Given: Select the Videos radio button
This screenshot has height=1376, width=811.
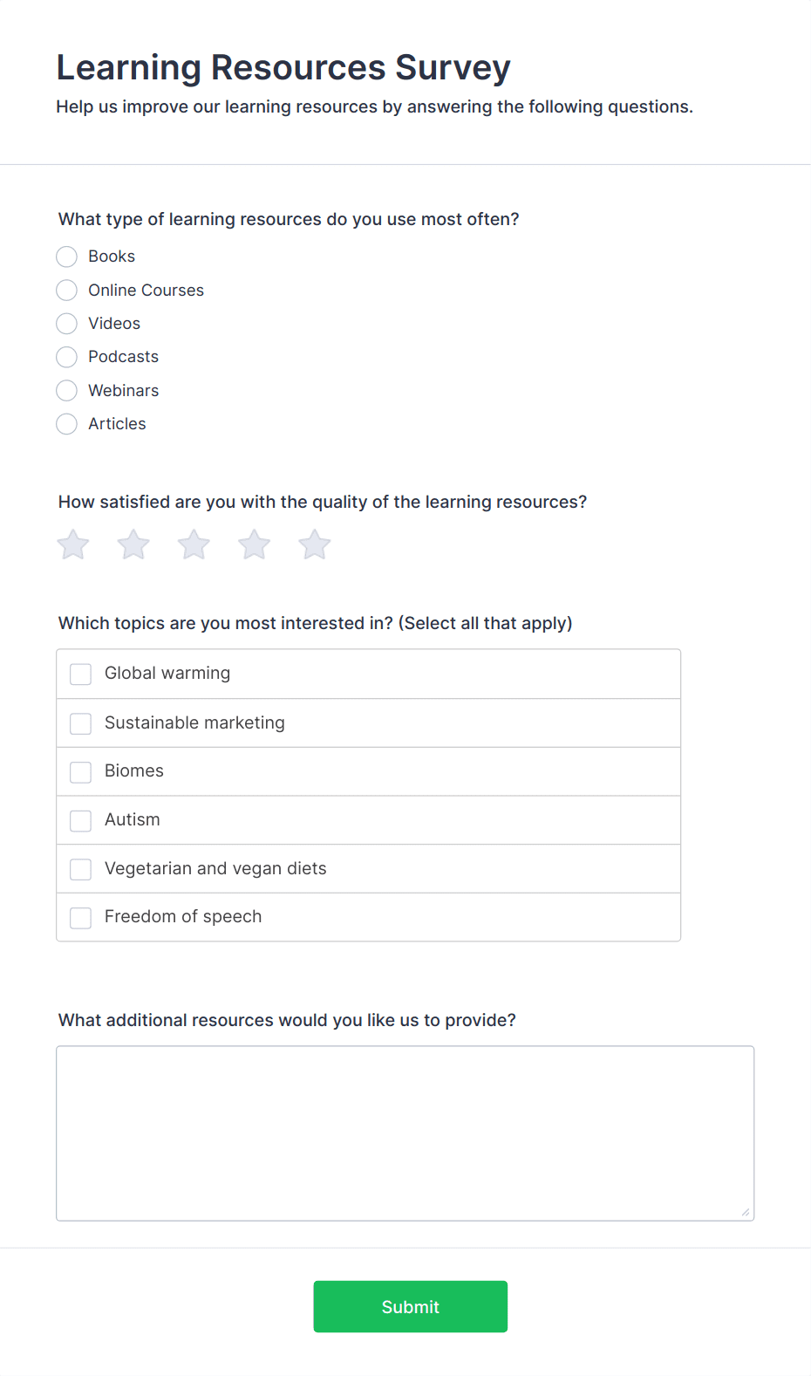Looking at the screenshot, I should tap(66, 324).
